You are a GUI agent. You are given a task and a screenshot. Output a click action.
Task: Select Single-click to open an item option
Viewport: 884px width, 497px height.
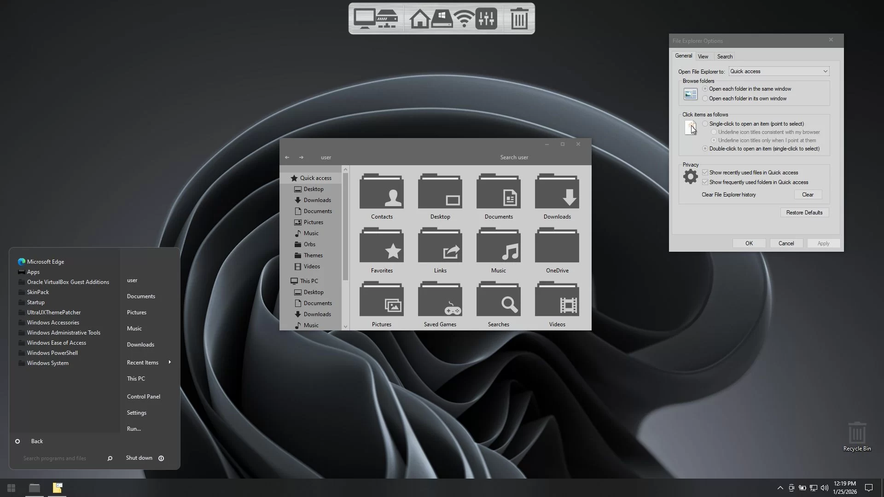[x=705, y=124]
